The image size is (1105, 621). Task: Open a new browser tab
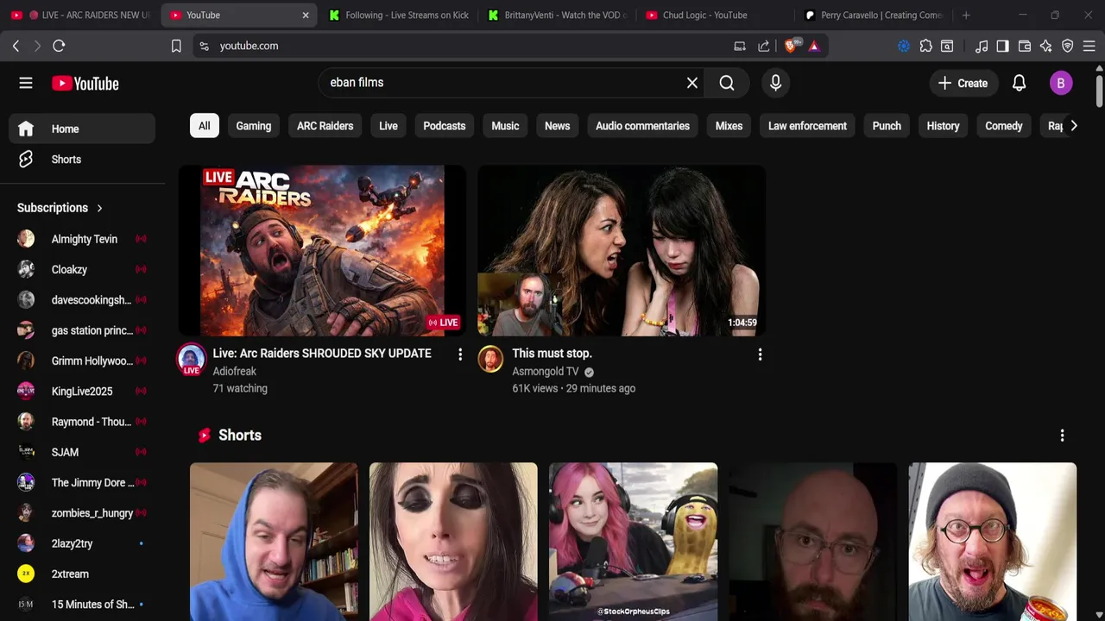tap(966, 15)
